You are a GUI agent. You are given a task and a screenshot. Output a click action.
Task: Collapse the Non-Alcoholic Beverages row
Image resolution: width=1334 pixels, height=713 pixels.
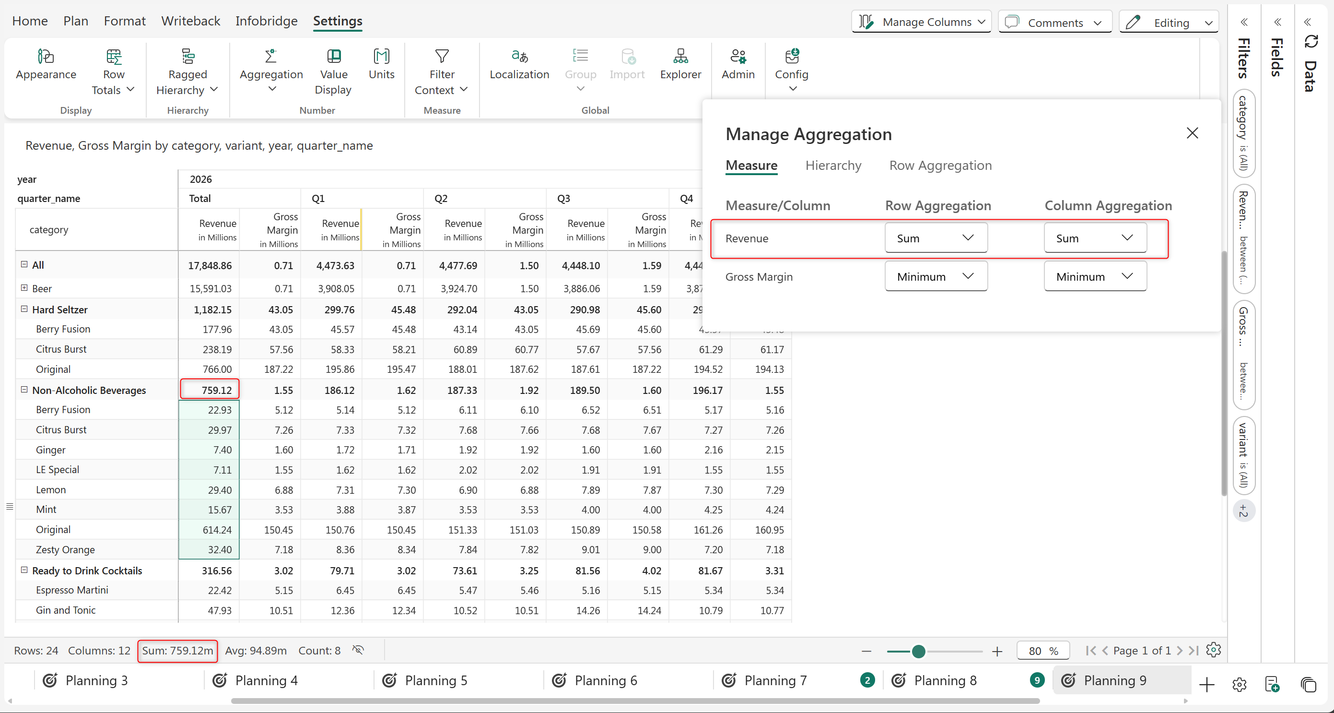pos(24,389)
